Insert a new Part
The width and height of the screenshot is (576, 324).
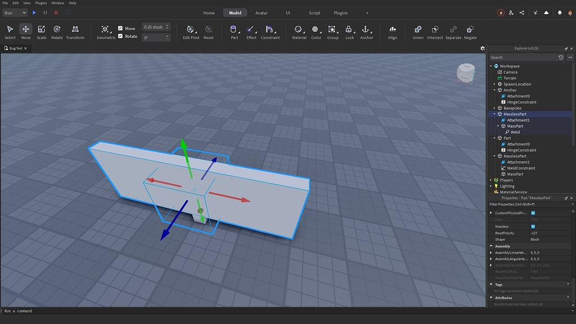coord(234,32)
